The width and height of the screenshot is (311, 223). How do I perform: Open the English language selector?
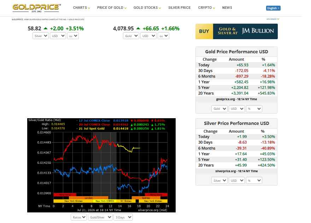tap(273, 8)
